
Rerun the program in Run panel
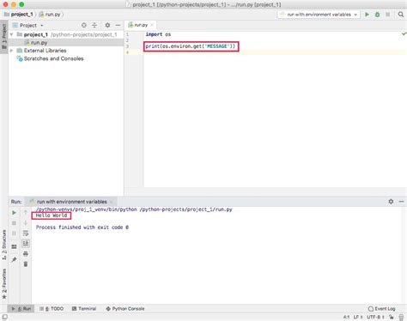(14, 213)
